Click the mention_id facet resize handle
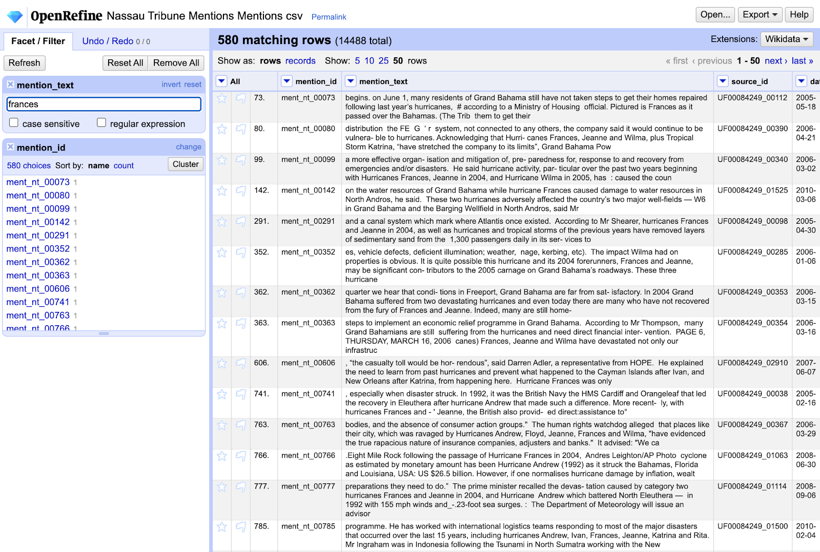The image size is (820, 552). point(104,333)
